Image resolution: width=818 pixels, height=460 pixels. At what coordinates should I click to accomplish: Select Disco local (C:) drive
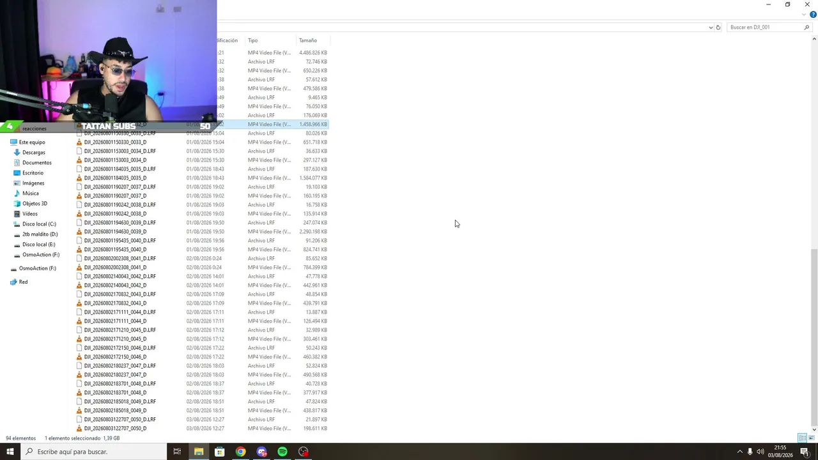point(39,224)
